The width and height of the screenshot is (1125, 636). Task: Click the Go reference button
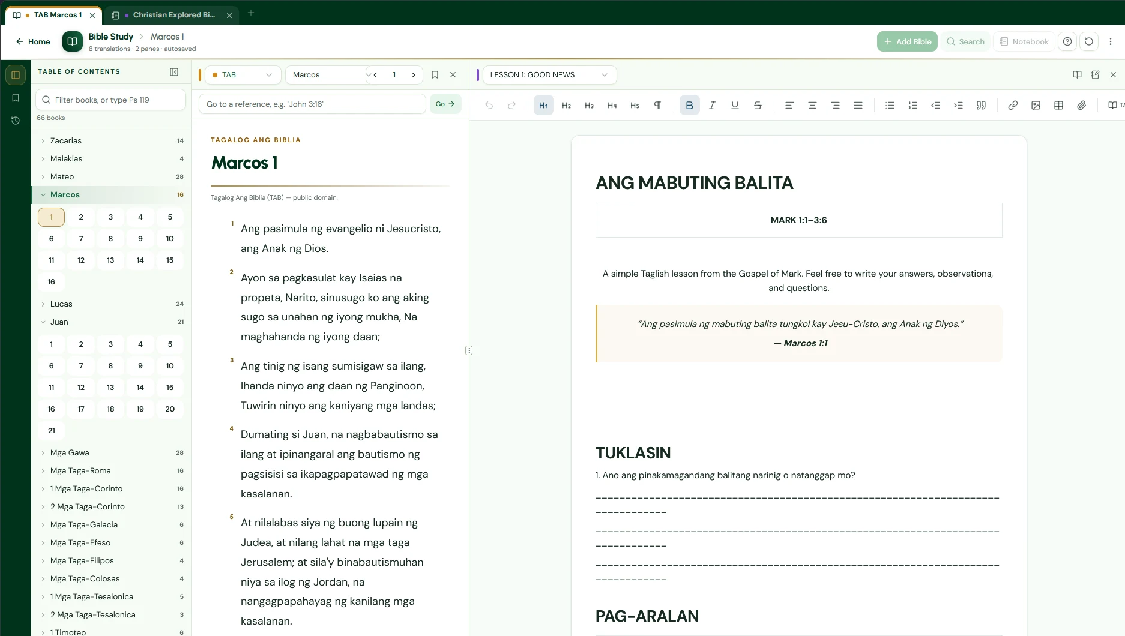[445, 104]
